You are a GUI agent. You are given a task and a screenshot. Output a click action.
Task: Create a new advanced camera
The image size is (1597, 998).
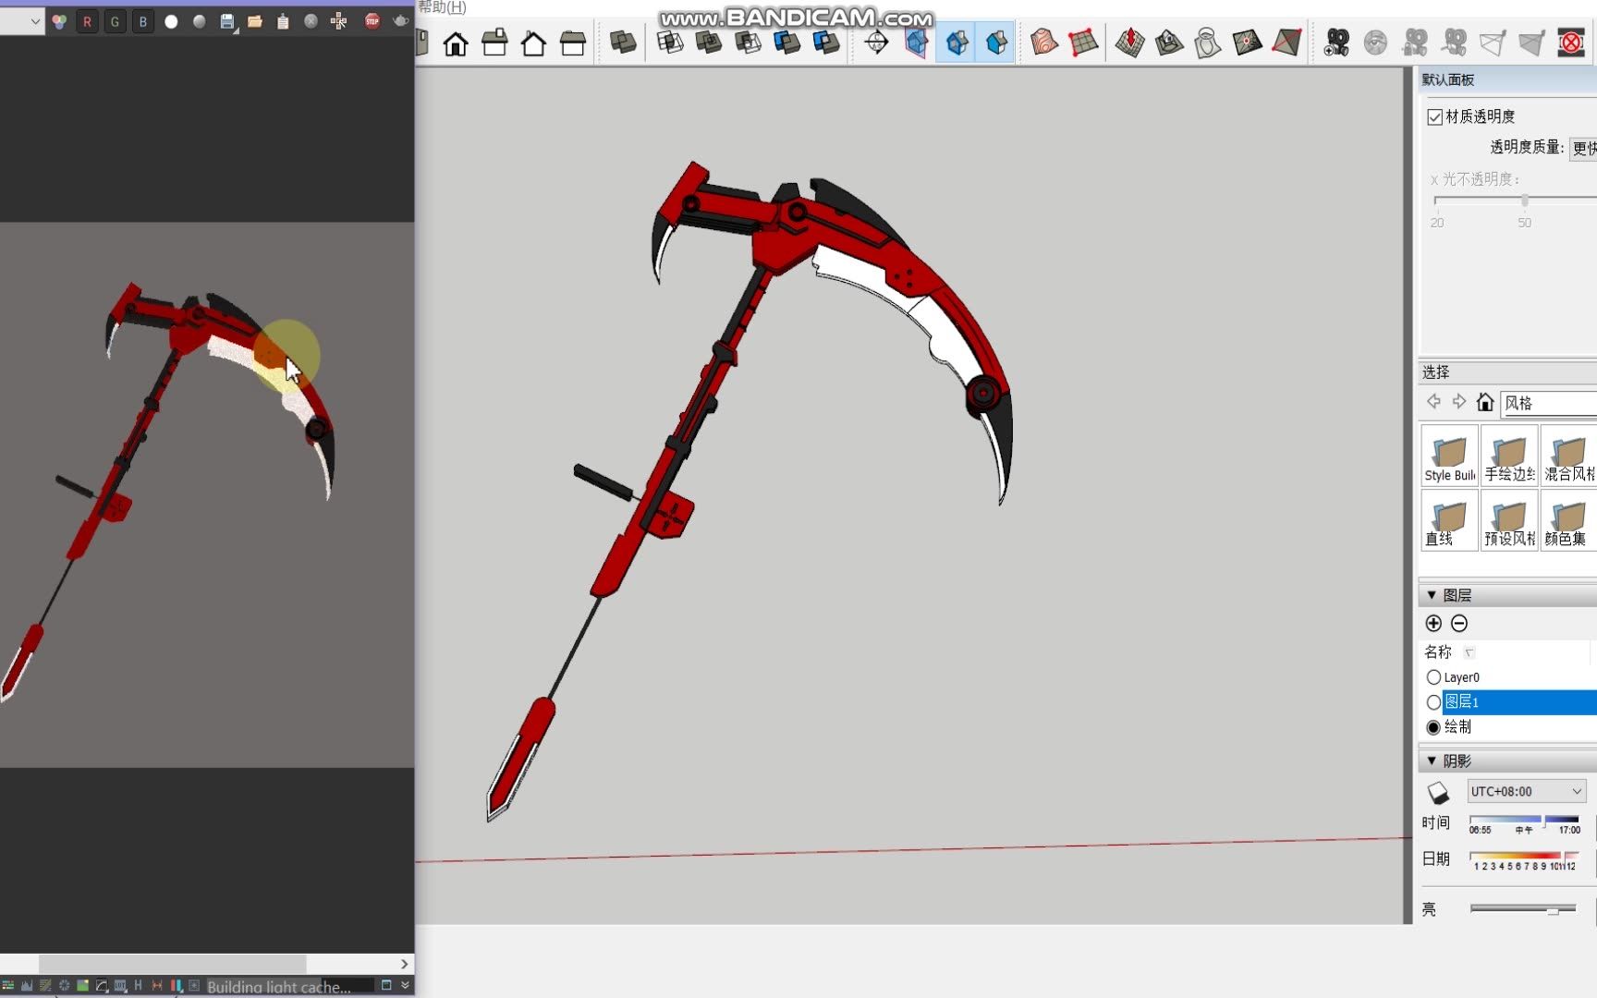1336,43
